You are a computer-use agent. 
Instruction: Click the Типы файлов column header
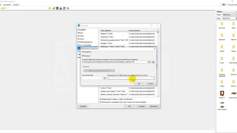coord(114,30)
